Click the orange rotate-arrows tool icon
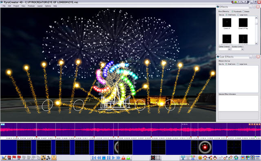261x161 pixels. 44,158
